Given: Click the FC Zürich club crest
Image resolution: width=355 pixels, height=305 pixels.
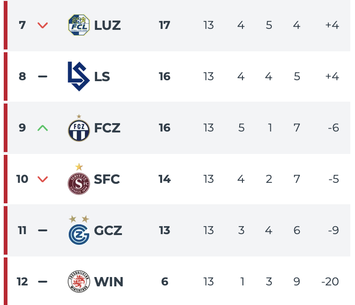Looking at the screenshot, I should point(78,130).
